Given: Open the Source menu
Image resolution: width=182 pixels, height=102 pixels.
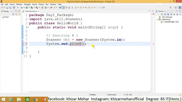Looking at the screenshot, I should (12, 5).
